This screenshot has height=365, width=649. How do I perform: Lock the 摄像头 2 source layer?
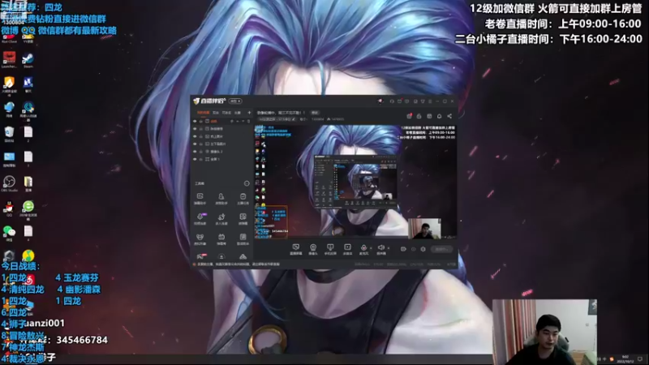(x=200, y=152)
